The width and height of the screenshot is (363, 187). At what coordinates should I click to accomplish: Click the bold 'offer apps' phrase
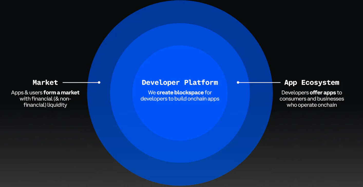pos(323,92)
